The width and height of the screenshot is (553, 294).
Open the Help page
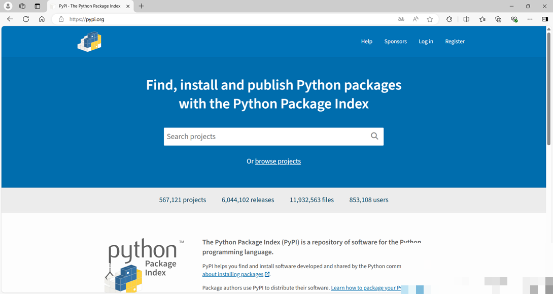point(366,41)
